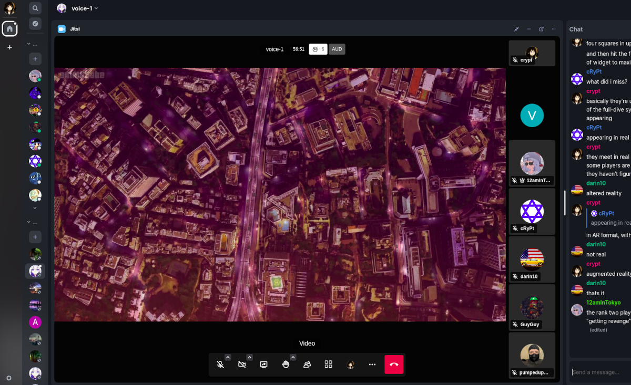Screen dimensions: 631x385
Task: Turn on the camera in Jitsi toolbar
Action: [x=242, y=365]
